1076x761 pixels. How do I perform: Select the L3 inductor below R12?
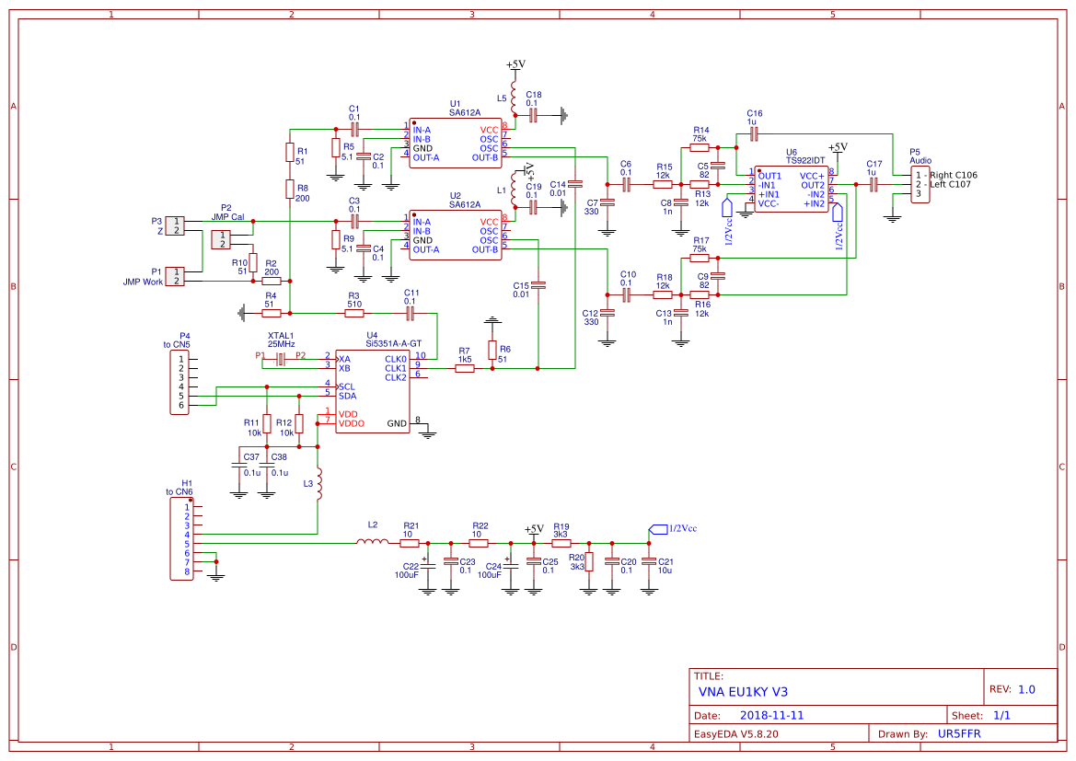tap(318, 486)
